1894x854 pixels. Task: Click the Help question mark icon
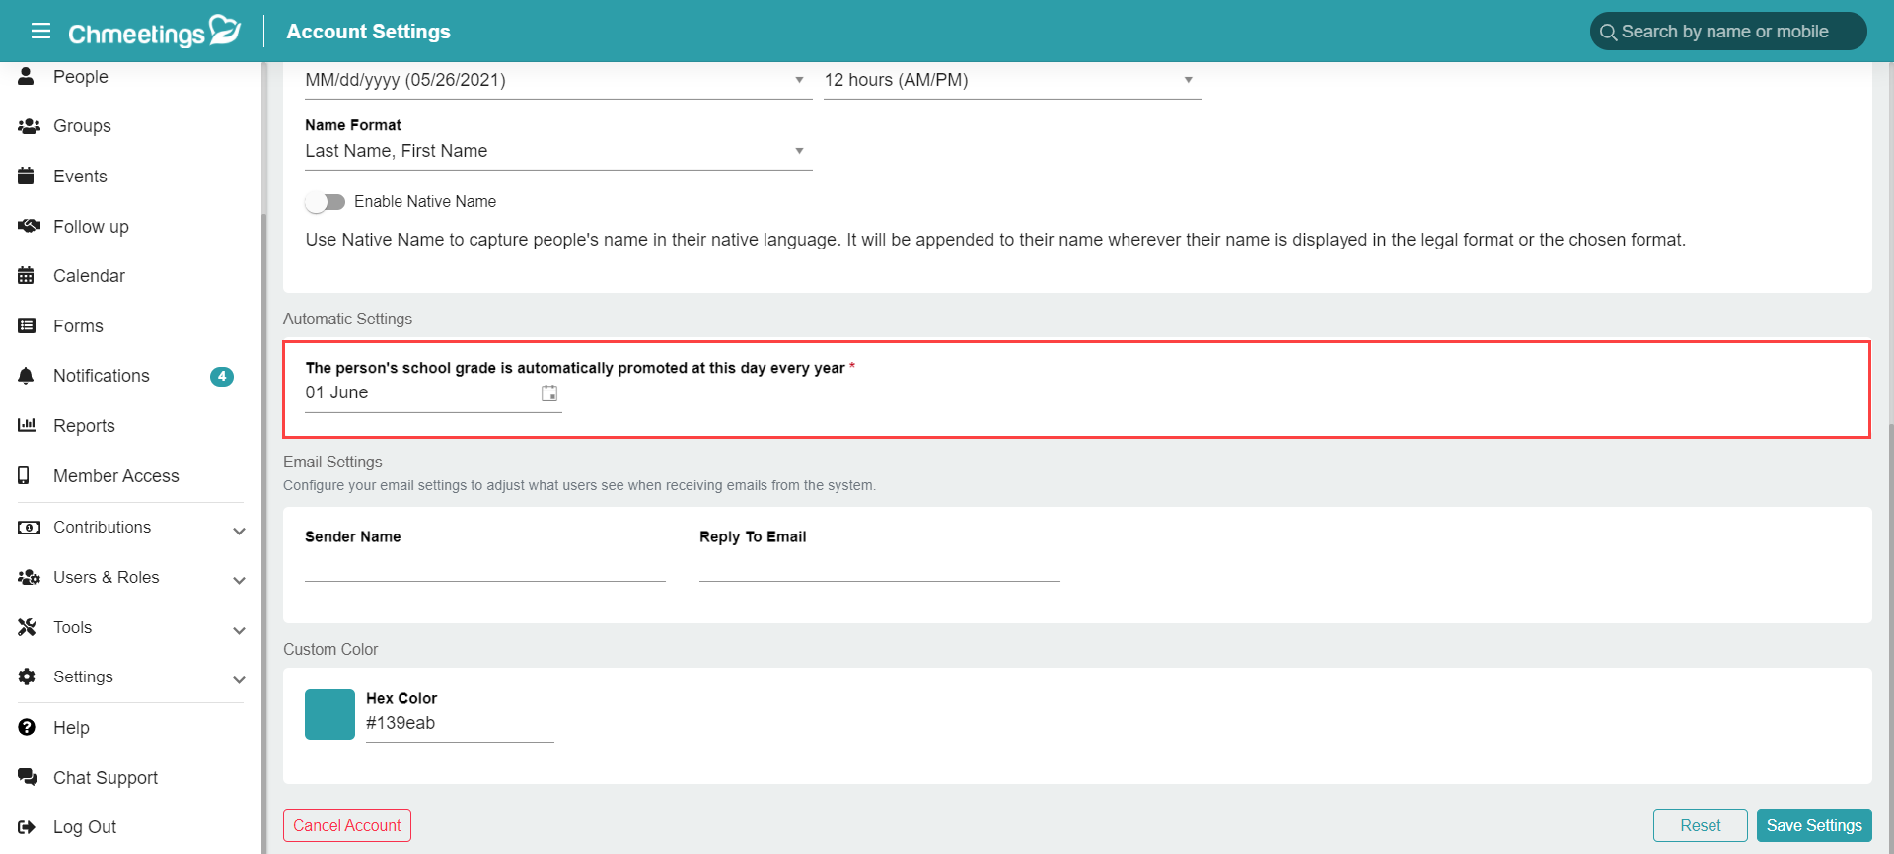click(x=27, y=727)
